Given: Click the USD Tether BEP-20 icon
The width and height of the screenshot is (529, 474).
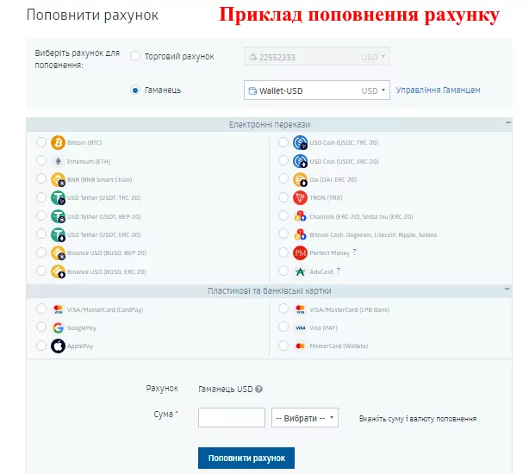Looking at the screenshot, I should [58, 216].
